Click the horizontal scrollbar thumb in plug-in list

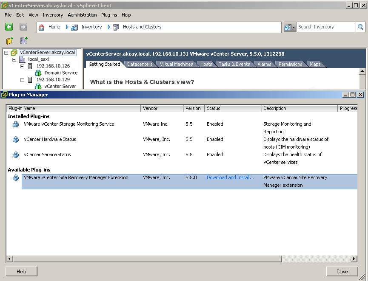click(x=147, y=259)
